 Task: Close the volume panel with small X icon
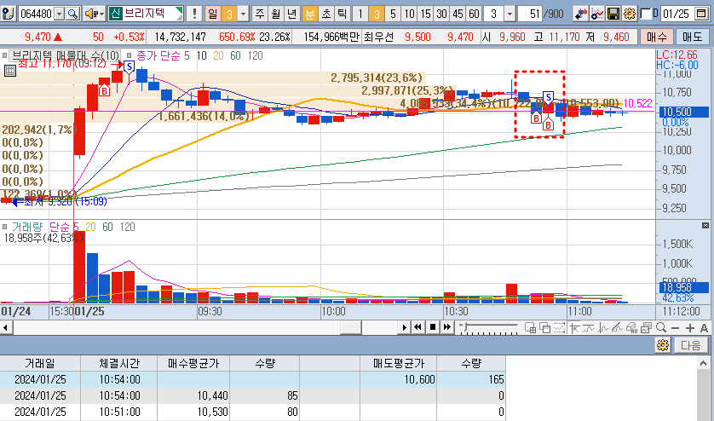[705, 226]
